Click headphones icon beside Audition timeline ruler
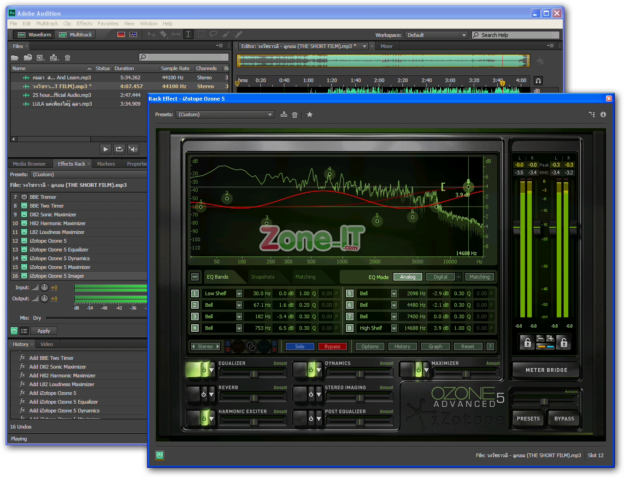The width and height of the screenshot is (624, 477). coord(538,81)
